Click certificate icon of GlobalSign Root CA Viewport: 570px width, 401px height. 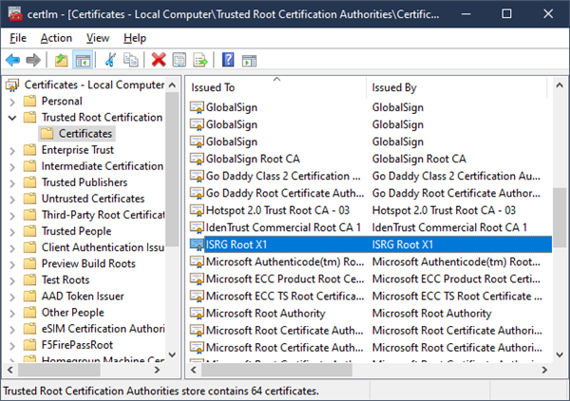pyautogui.click(x=197, y=159)
